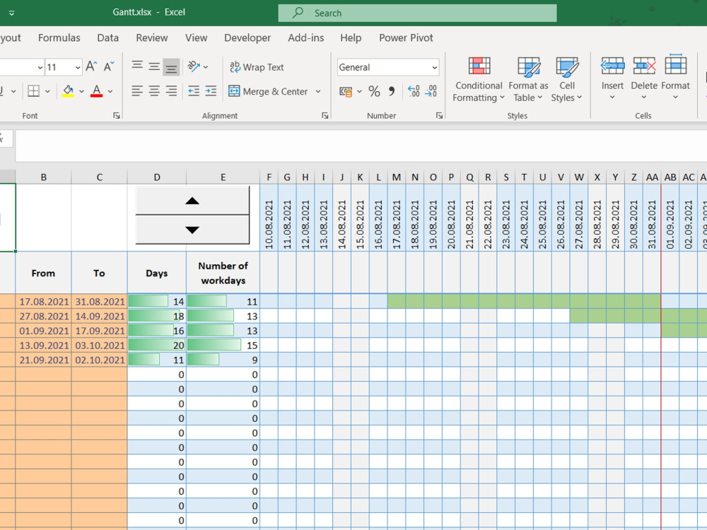Click the Increase Font Size icon

pyautogui.click(x=91, y=66)
